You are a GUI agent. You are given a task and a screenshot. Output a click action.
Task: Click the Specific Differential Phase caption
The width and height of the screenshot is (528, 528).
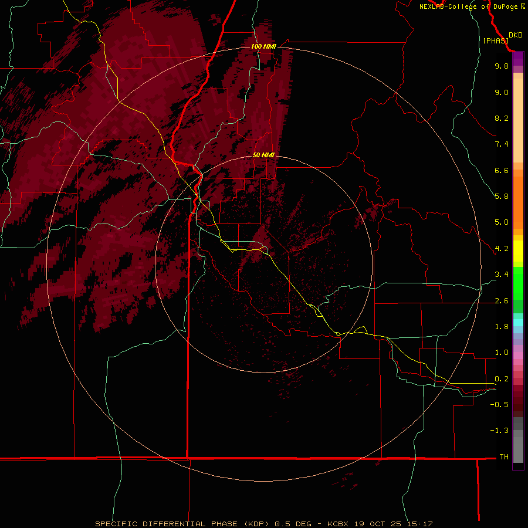264,524
